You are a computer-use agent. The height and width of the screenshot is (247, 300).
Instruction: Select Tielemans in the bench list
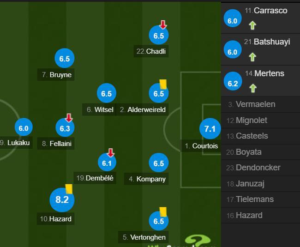click(x=261, y=199)
